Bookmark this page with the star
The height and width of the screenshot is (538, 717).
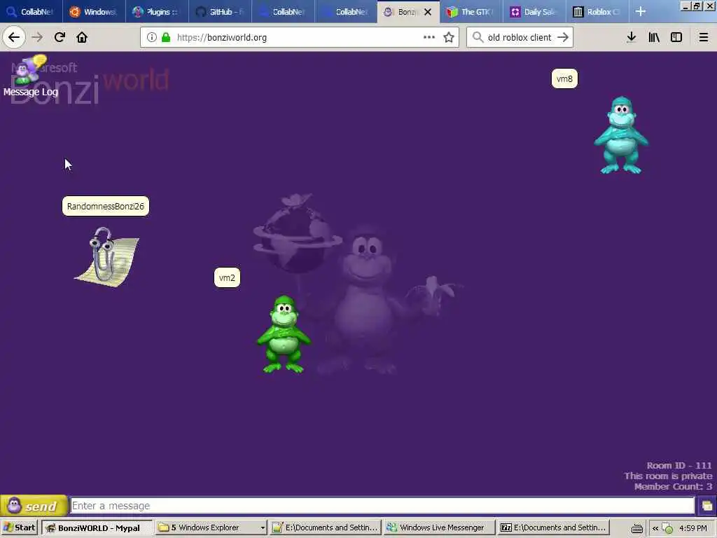click(x=449, y=37)
